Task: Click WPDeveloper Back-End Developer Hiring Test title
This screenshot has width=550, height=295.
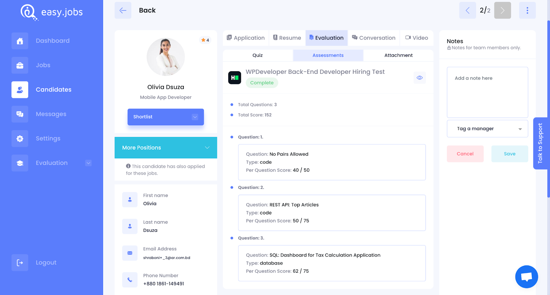Action: (x=315, y=72)
